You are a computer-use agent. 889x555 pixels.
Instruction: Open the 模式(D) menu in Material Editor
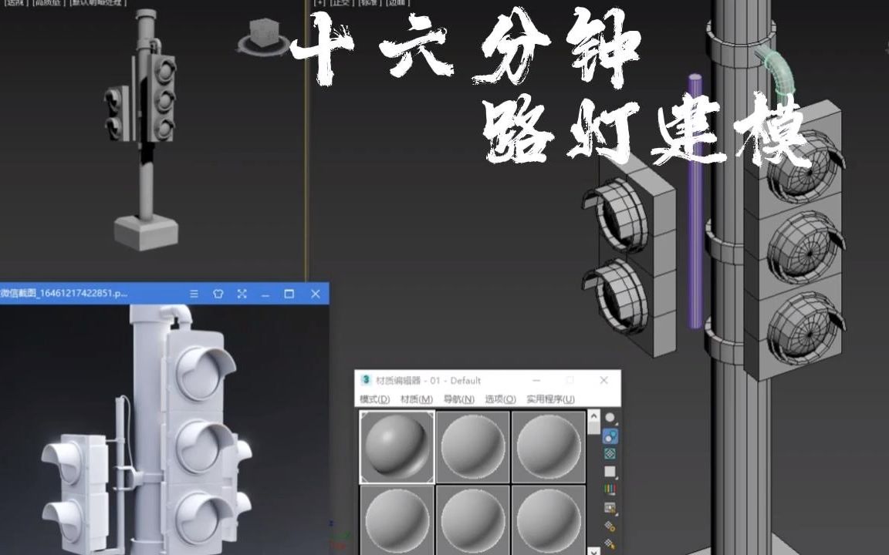click(x=374, y=399)
